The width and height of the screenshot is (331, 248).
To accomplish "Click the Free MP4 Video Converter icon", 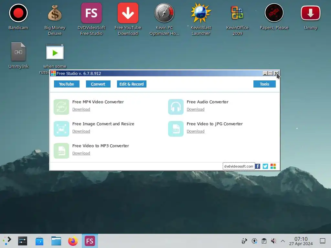I will (x=61, y=107).
